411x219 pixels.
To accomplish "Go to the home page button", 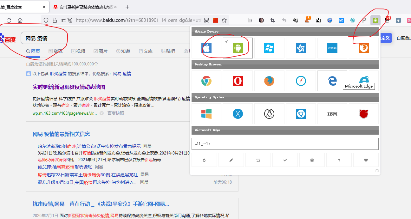I will coord(20,20).
